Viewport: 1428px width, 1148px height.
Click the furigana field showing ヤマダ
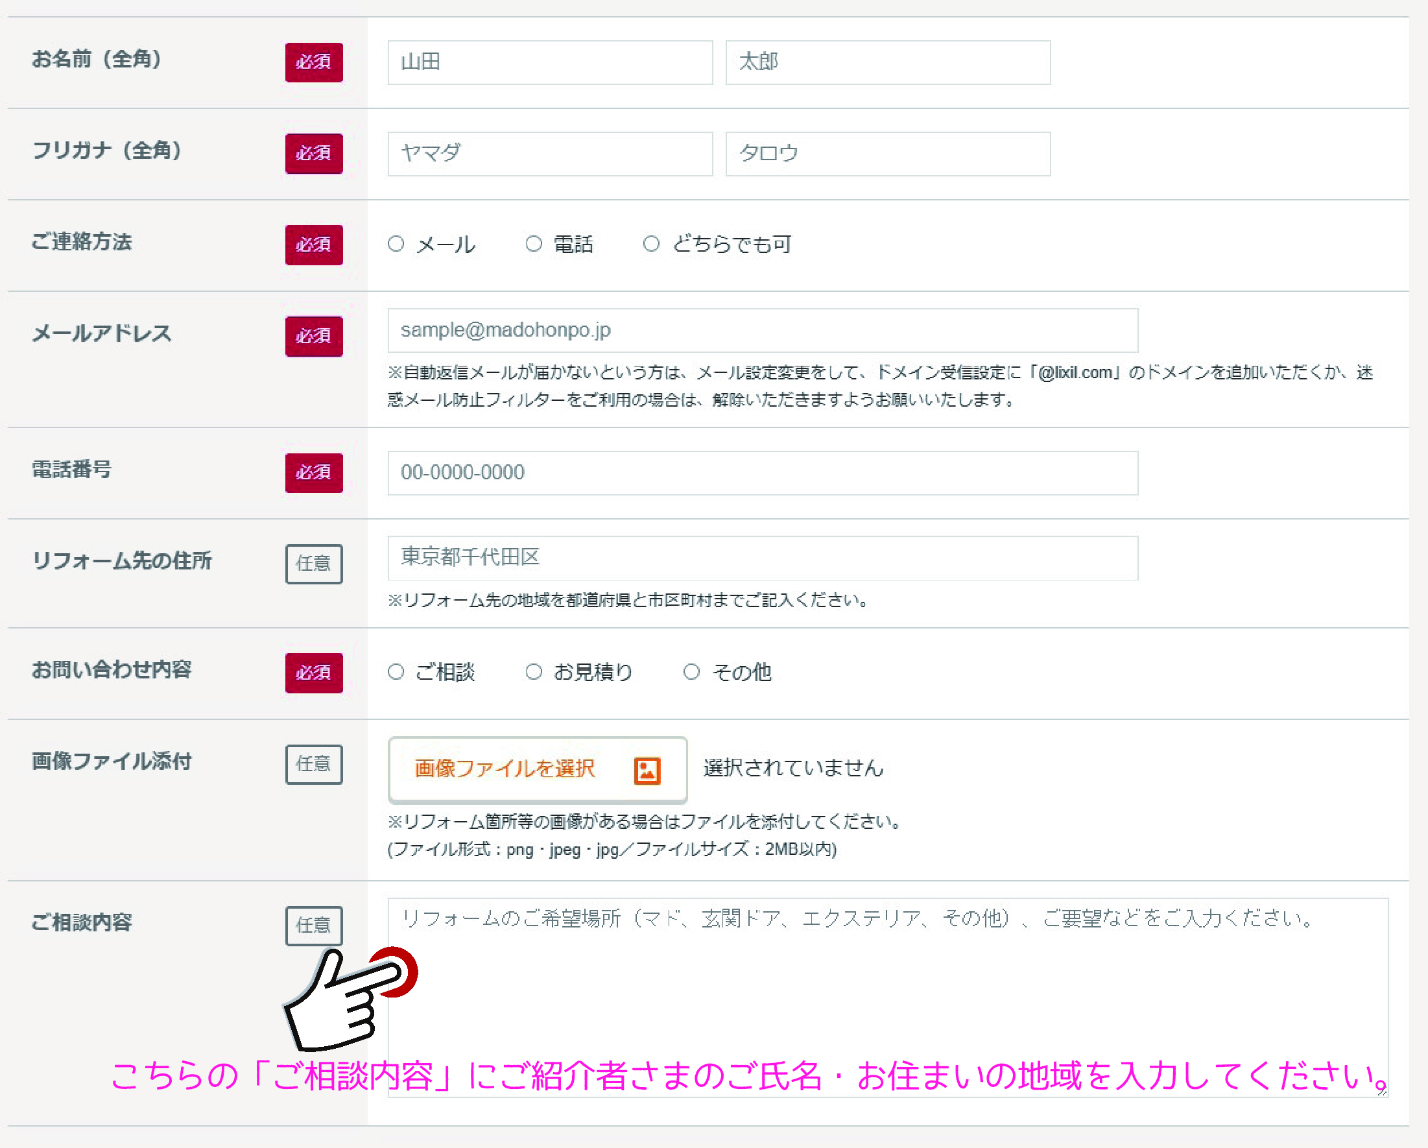click(x=550, y=154)
